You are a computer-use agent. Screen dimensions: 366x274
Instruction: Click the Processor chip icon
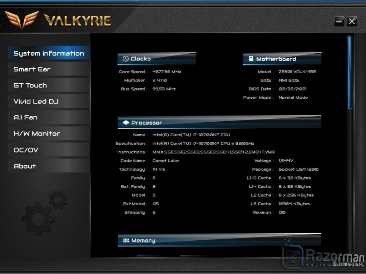[126, 122]
